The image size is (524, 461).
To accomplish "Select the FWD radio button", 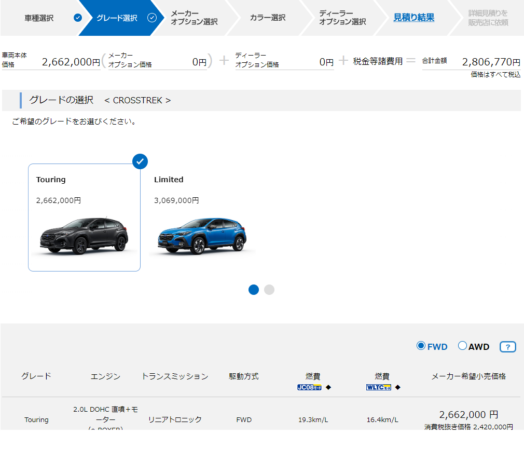I will point(421,346).
